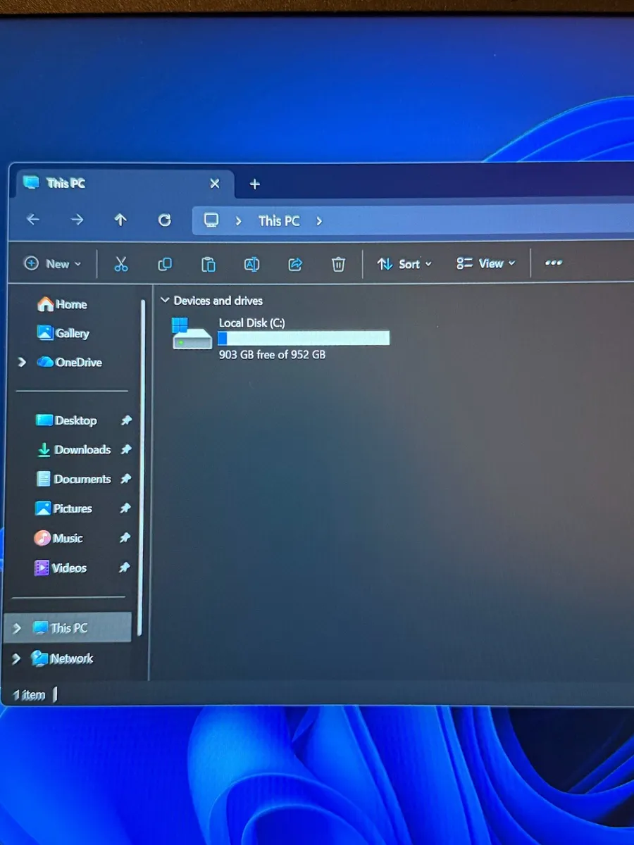This screenshot has height=845, width=634.
Task: Collapse the Devices and drives group
Action: pyautogui.click(x=165, y=301)
